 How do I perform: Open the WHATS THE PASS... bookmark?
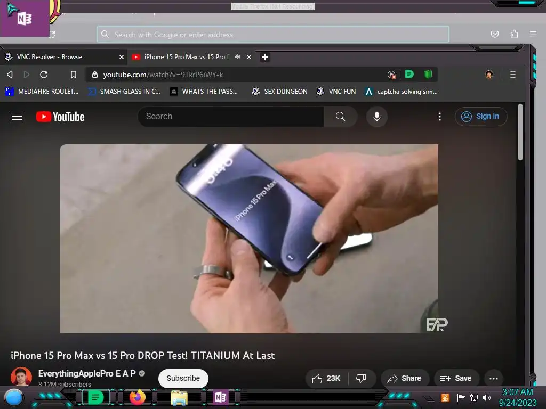click(x=204, y=92)
